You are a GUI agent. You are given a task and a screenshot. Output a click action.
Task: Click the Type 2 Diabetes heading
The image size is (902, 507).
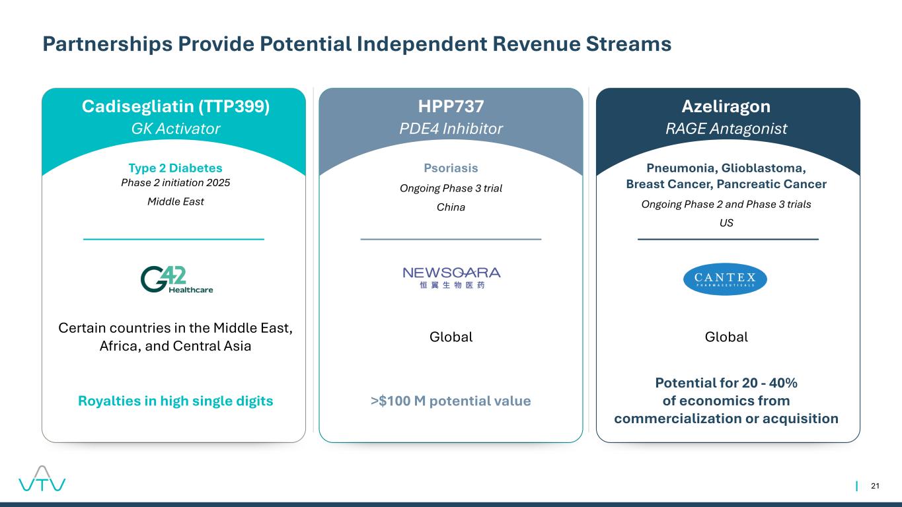pos(175,168)
